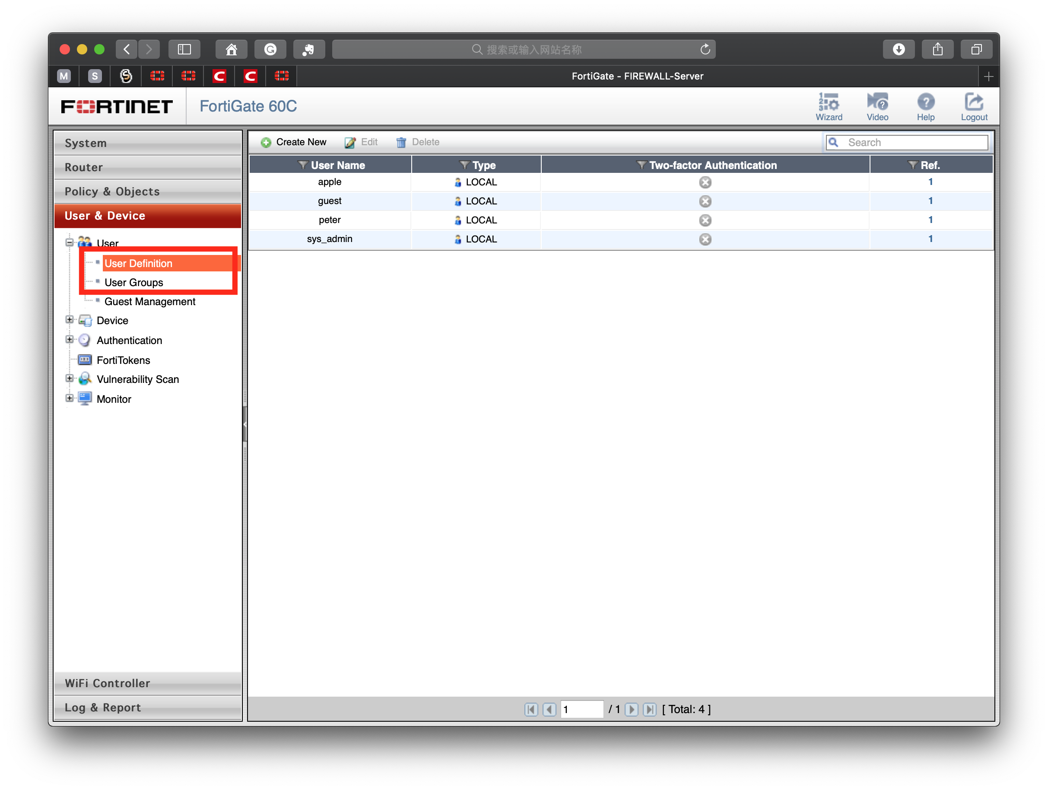Expand the Device tree node
This screenshot has width=1048, height=790.
click(x=69, y=319)
